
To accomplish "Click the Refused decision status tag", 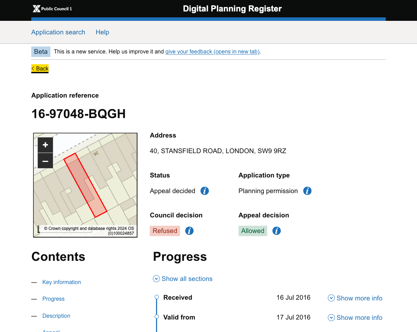I will point(165,231).
